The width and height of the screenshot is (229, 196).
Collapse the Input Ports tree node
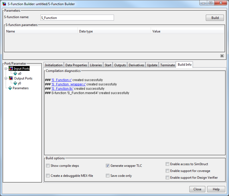click(x=6, y=69)
